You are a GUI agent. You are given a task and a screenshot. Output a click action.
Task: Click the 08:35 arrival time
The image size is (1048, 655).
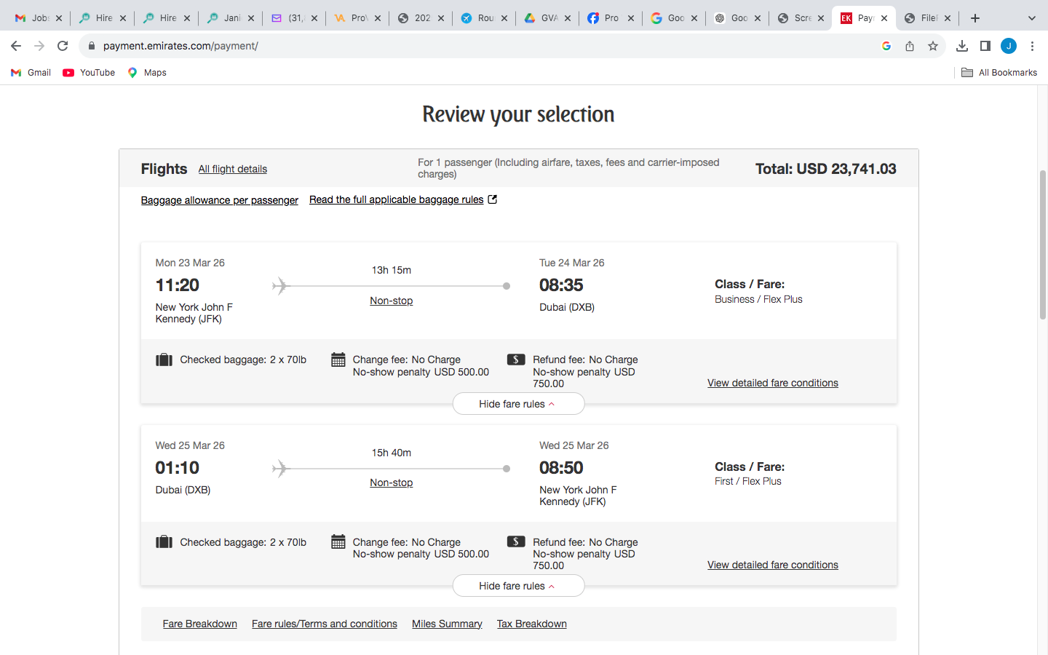(561, 285)
